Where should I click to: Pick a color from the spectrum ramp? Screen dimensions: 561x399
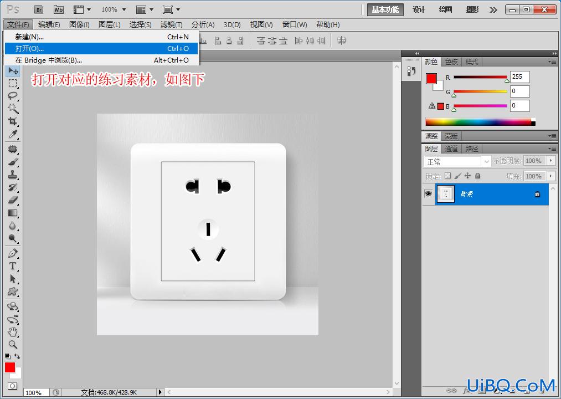[x=481, y=122]
